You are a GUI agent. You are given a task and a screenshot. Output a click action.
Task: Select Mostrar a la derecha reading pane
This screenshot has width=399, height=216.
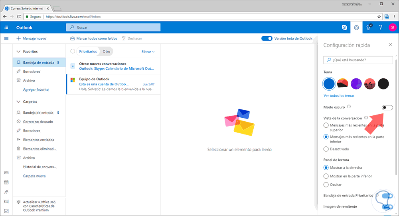click(326, 167)
